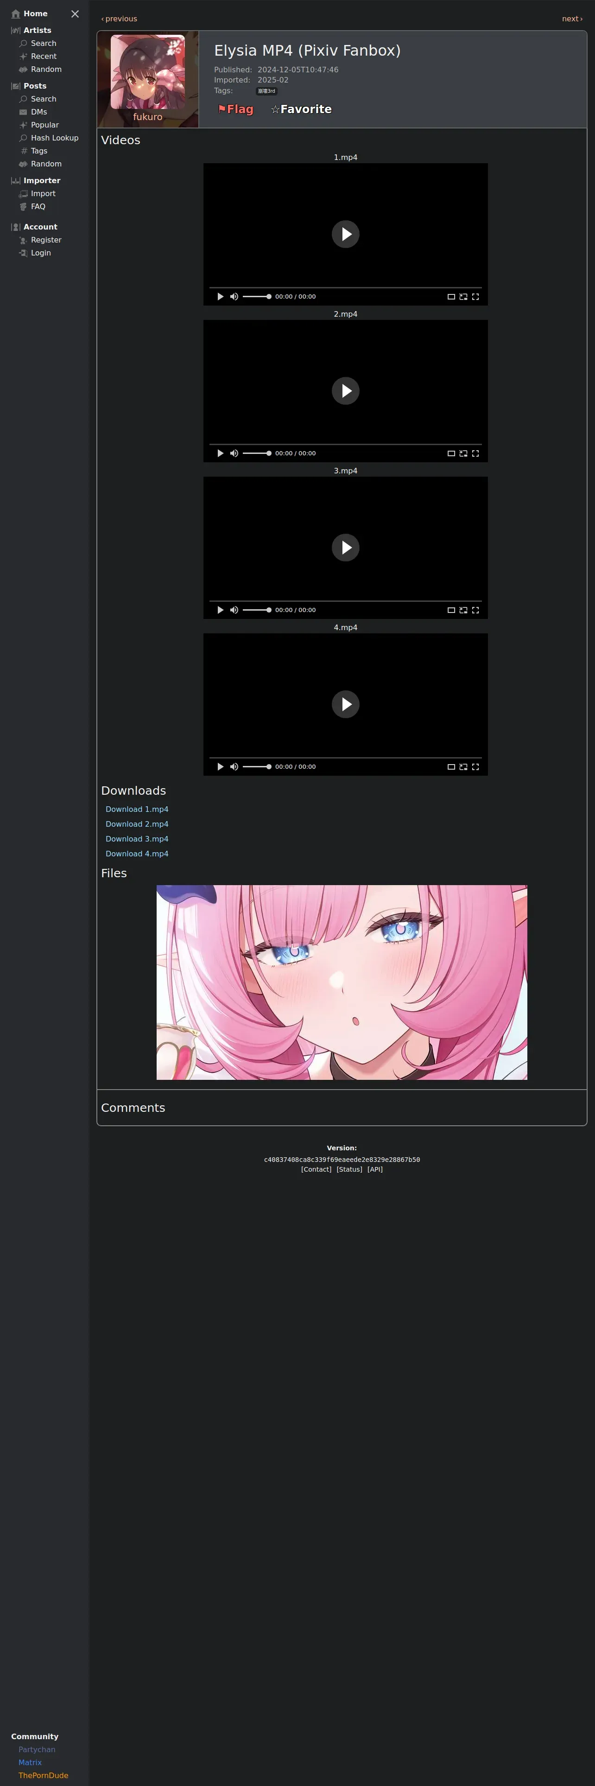
Task: Enter fullscreen on 4.mp4
Action: coord(475,767)
